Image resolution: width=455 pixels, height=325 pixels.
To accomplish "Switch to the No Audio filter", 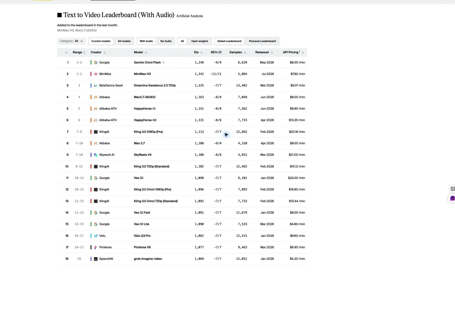I will [166, 41].
